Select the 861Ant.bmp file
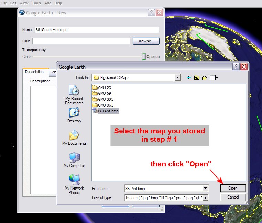 tap(106, 111)
